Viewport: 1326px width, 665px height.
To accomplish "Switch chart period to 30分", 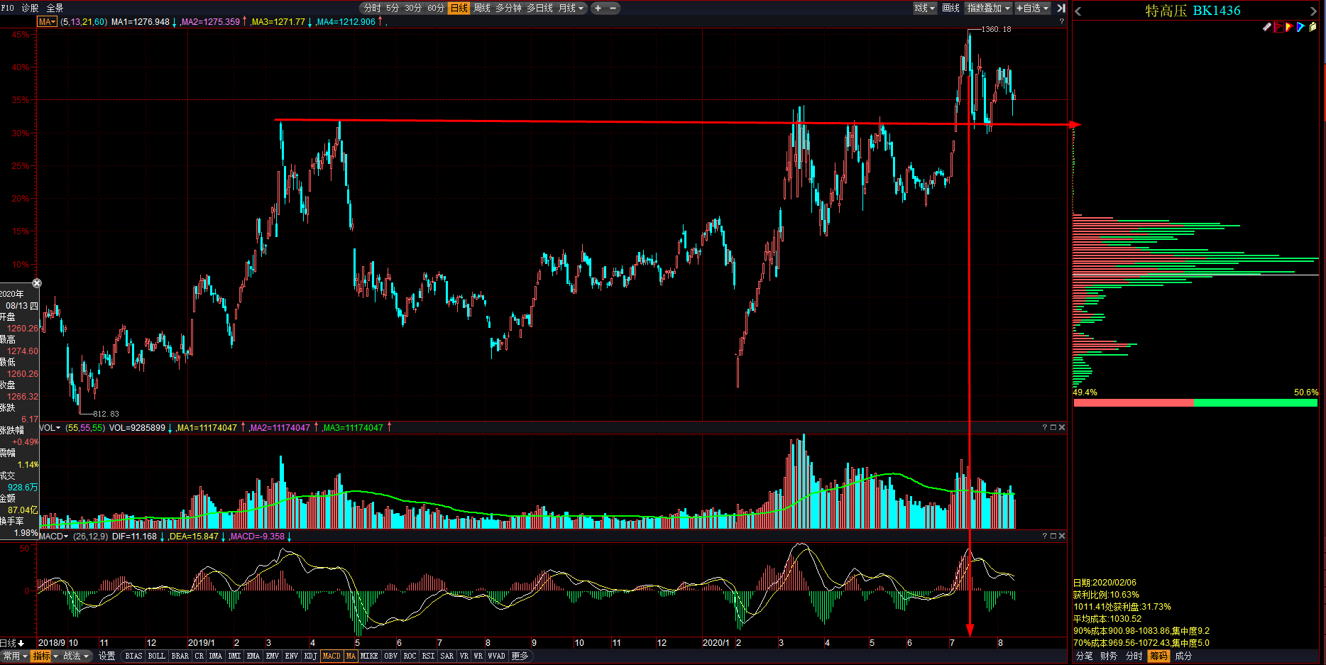I will (x=413, y=8).
